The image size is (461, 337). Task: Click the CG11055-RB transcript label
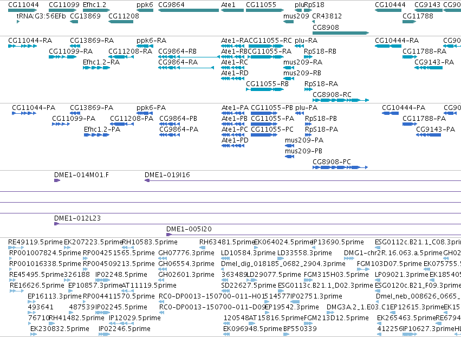(x=267, y=84)
